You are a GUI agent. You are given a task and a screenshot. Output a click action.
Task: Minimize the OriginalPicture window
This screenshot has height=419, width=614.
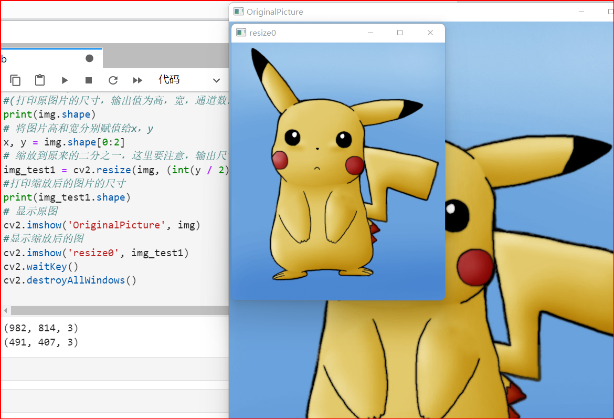(x=581, y=12)
